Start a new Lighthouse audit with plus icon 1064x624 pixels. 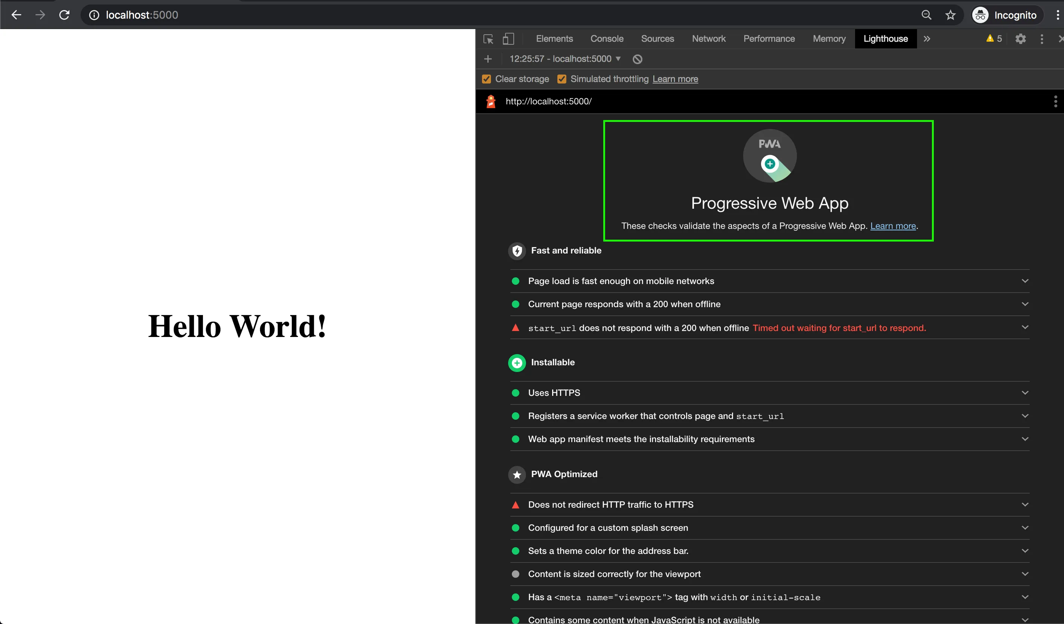(x=488, y=59)
